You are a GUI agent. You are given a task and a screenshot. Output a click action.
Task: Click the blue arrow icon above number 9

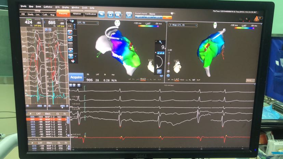pos(160,42)
